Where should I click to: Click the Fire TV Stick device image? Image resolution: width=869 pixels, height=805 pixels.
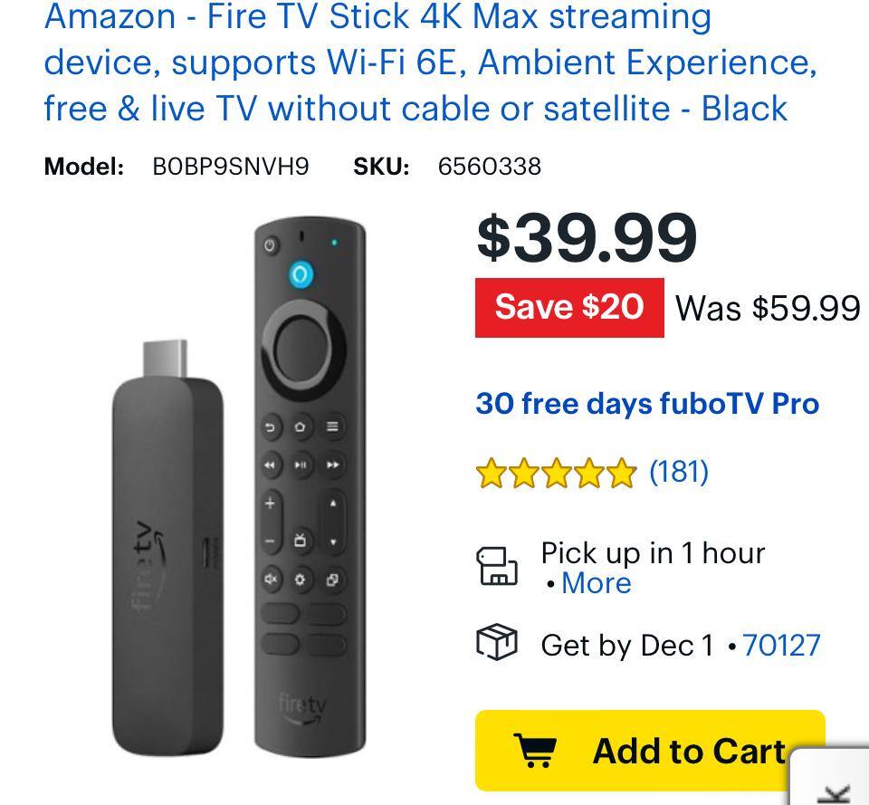[168, 549]
